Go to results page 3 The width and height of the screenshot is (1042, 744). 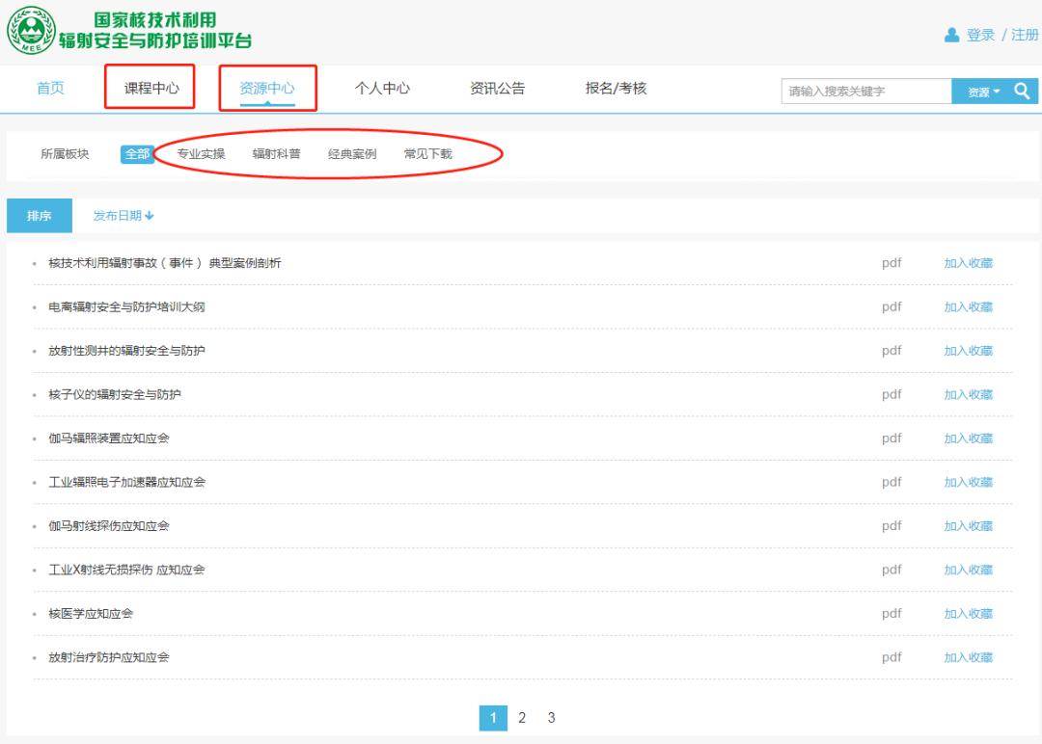[x=550, y=717]
